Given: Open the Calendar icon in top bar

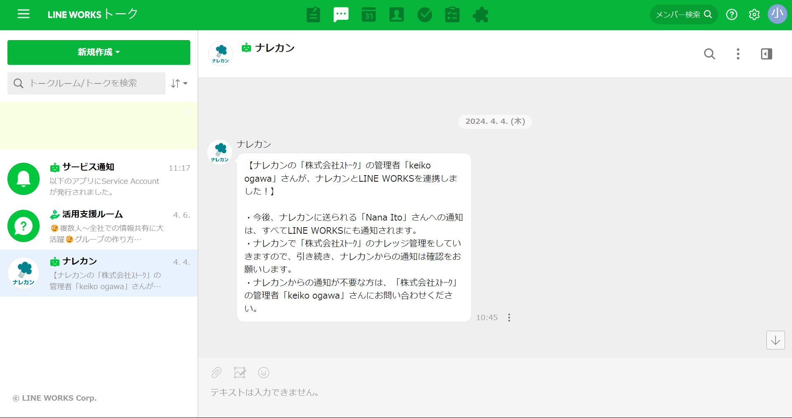Looking at the screenshot, I should (x=369, y=14).
